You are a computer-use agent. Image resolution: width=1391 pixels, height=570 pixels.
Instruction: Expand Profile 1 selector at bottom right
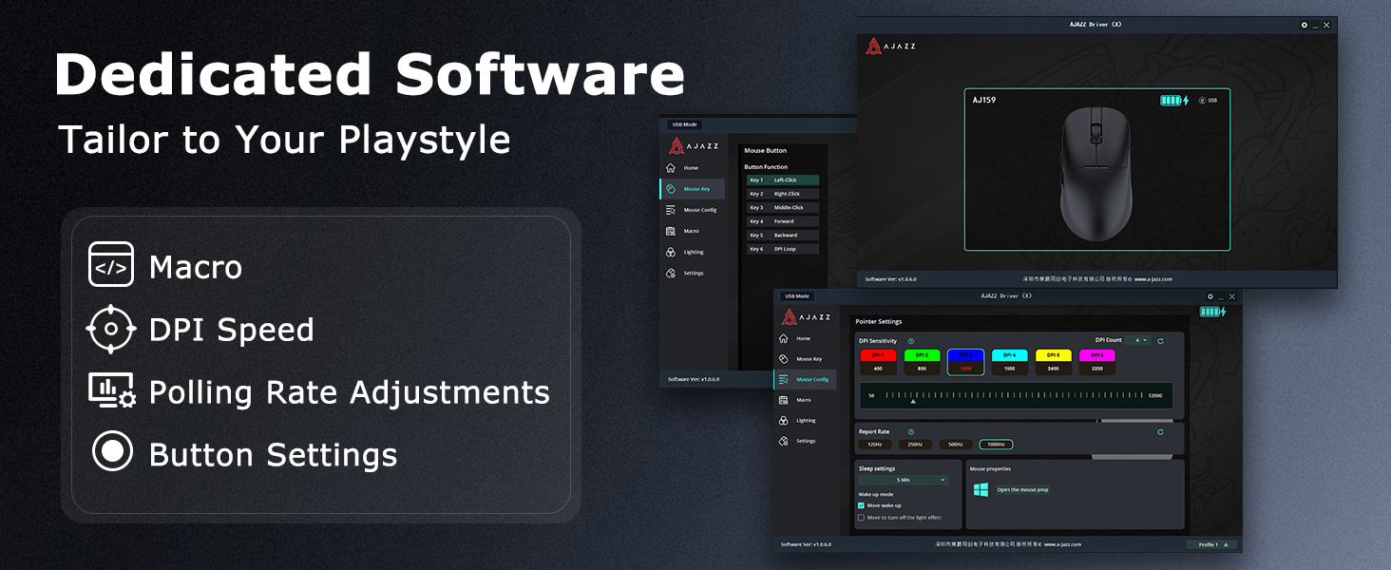[x=1212, y=544]
